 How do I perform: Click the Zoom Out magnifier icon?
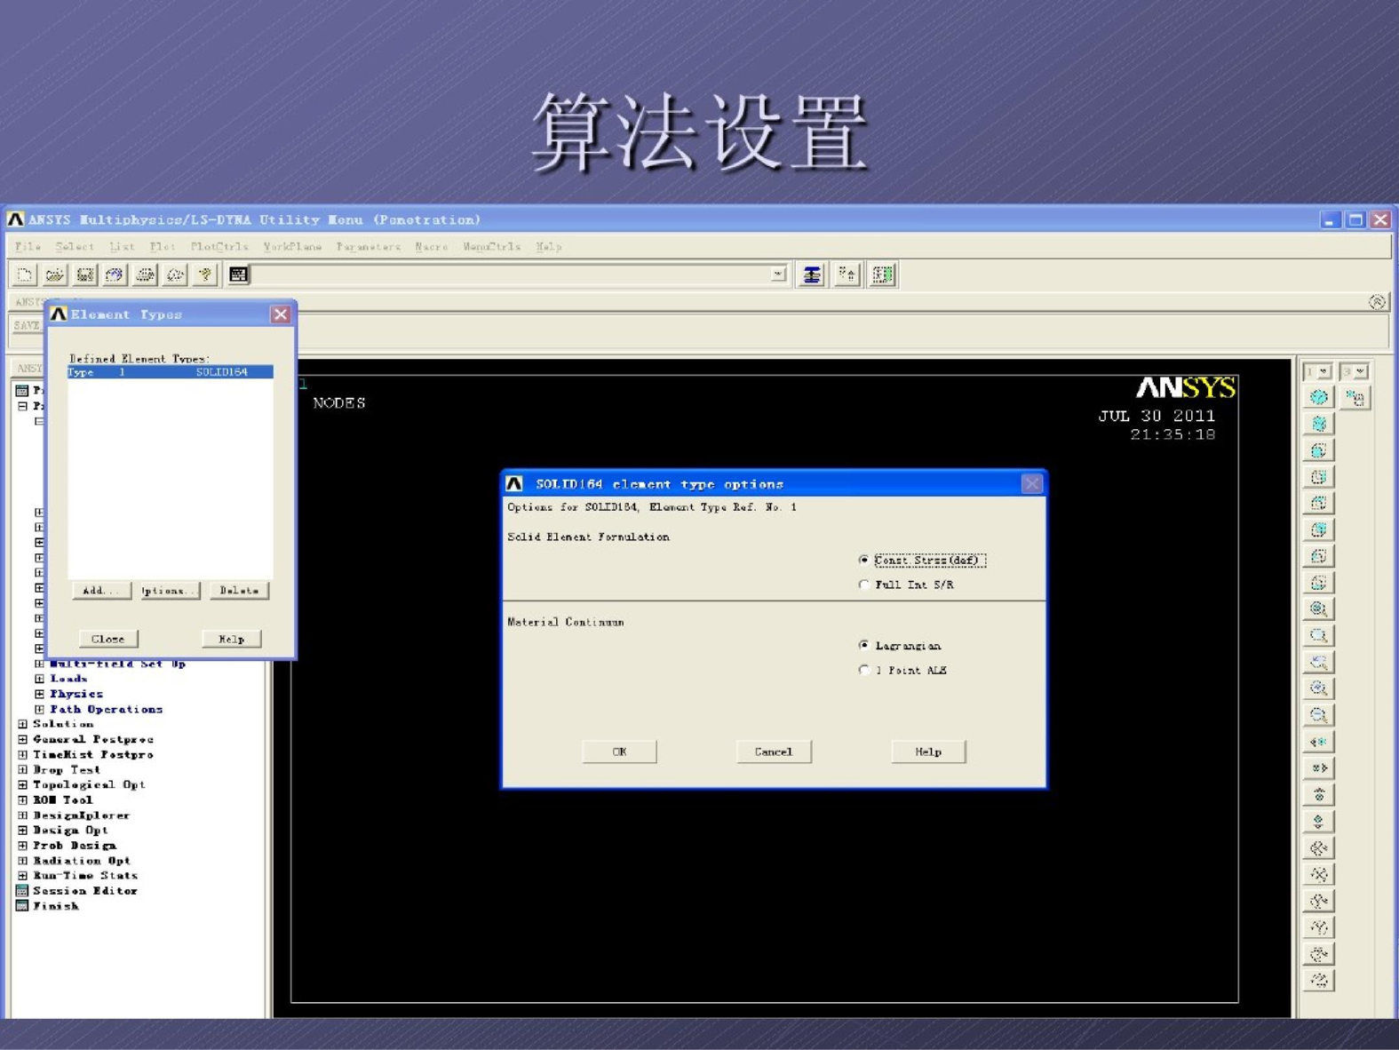pos(1319,715)
